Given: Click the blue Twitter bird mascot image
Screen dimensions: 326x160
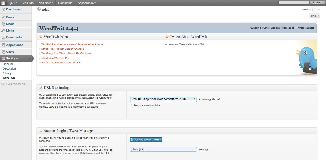Looking at the screenshot, I should pos(307,61).
